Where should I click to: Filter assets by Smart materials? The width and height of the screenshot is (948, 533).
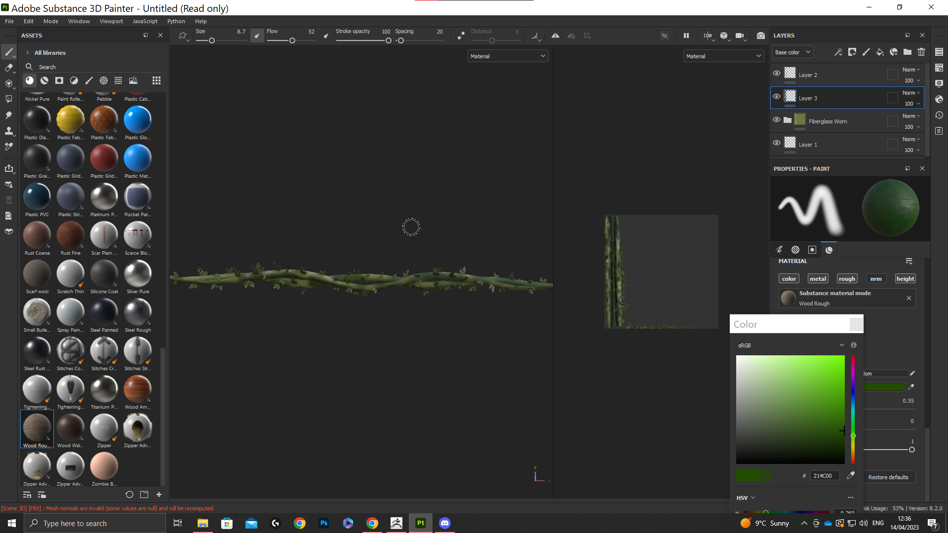[44, 80]
